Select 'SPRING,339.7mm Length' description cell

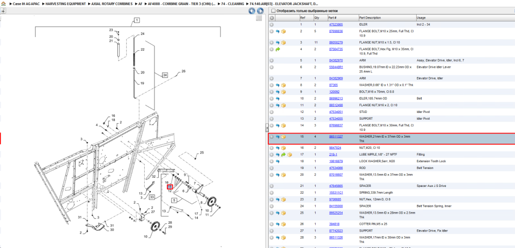click(x=377, y=193)
